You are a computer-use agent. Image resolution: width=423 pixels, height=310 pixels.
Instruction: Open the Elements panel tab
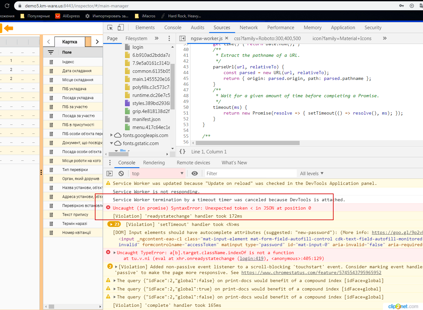coord(145,28)
